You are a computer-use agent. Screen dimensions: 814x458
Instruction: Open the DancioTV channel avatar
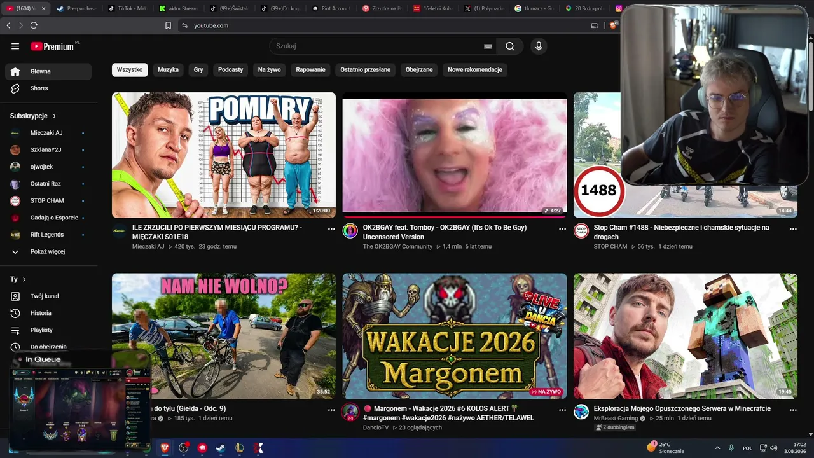coord(350,412)
